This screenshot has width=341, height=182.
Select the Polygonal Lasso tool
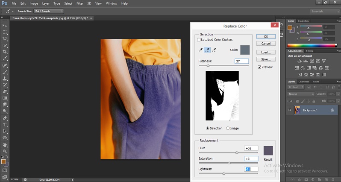pos(5,39)
